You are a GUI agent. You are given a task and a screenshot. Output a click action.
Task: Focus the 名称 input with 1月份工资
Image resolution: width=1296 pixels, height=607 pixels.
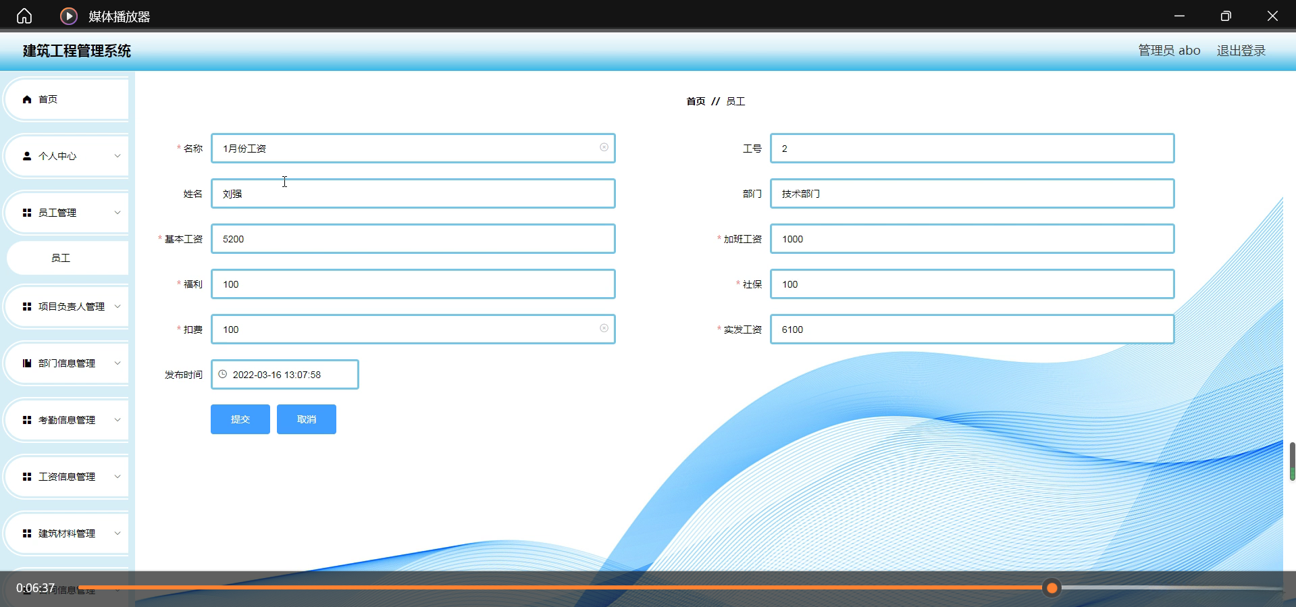click(x=413, y=148)
